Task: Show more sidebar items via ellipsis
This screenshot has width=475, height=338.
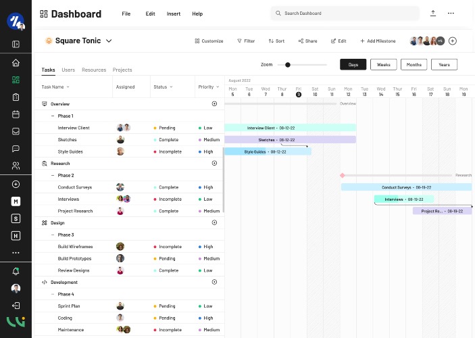Action: point(16,253)
